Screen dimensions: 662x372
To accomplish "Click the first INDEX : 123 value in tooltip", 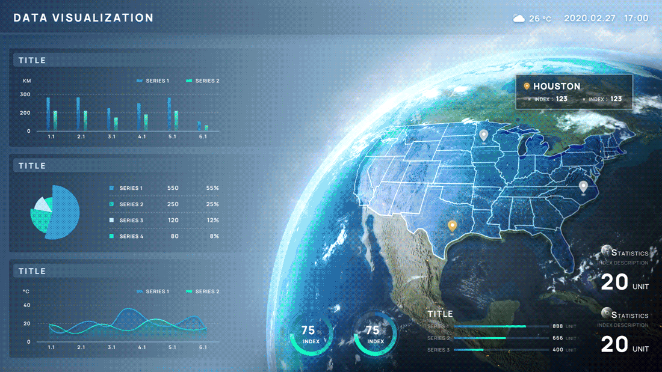I will pos(551,99).
